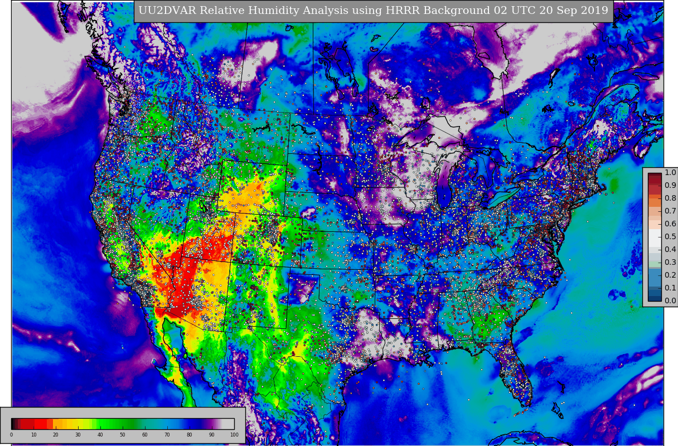Viewport: 678px width, 446px height.
Task: Click the 0.3 label on the vertical colorbar
Action: tap(670, 262)
